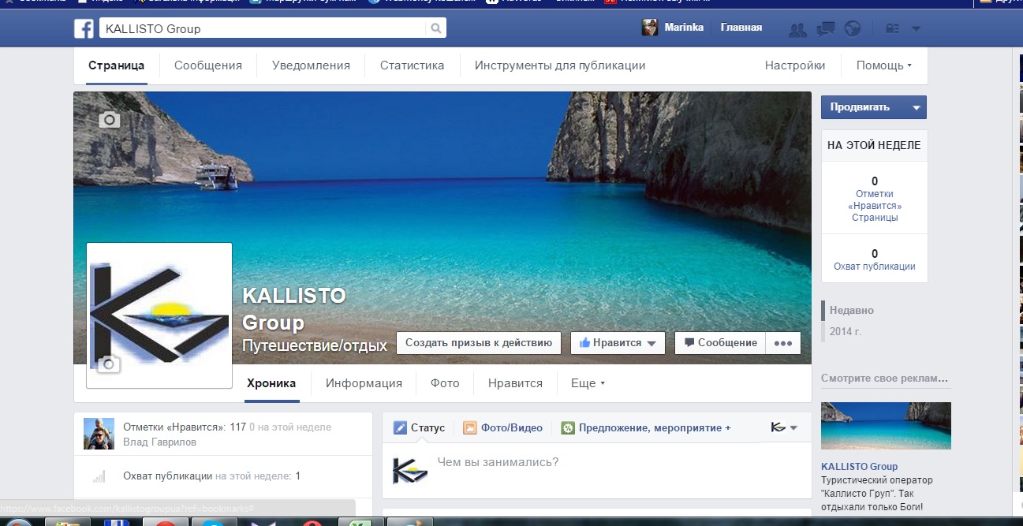Open the Сообщения tab
This screenshot has height=526, width=1023.
click(x=208, y=65)
